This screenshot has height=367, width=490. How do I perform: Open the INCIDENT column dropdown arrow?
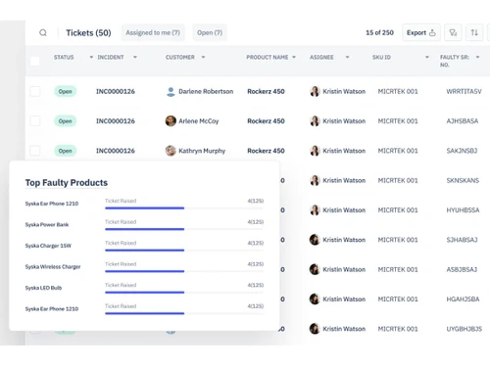(x=135, y=57)
